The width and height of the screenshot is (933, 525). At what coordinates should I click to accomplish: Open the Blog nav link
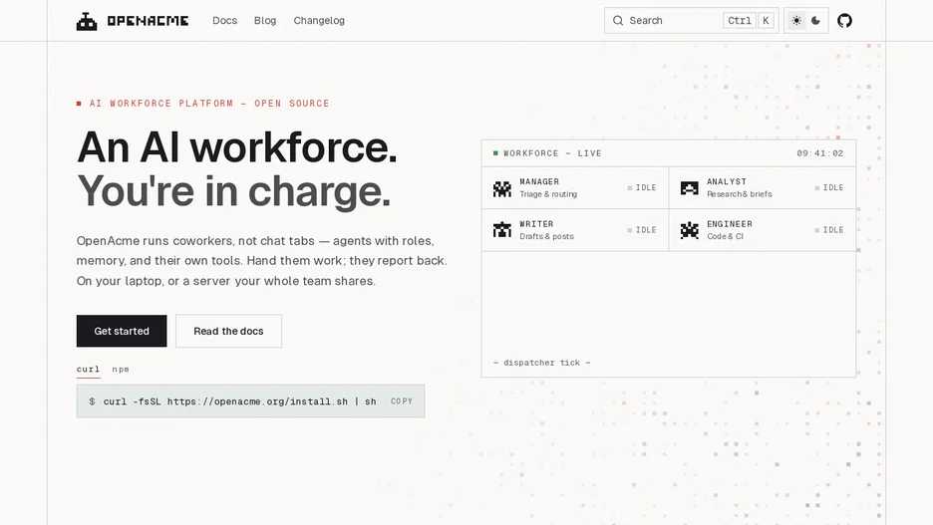point(265,21)
